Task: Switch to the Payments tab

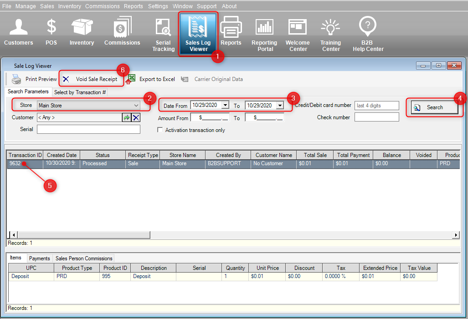Action: coord(39,258)
